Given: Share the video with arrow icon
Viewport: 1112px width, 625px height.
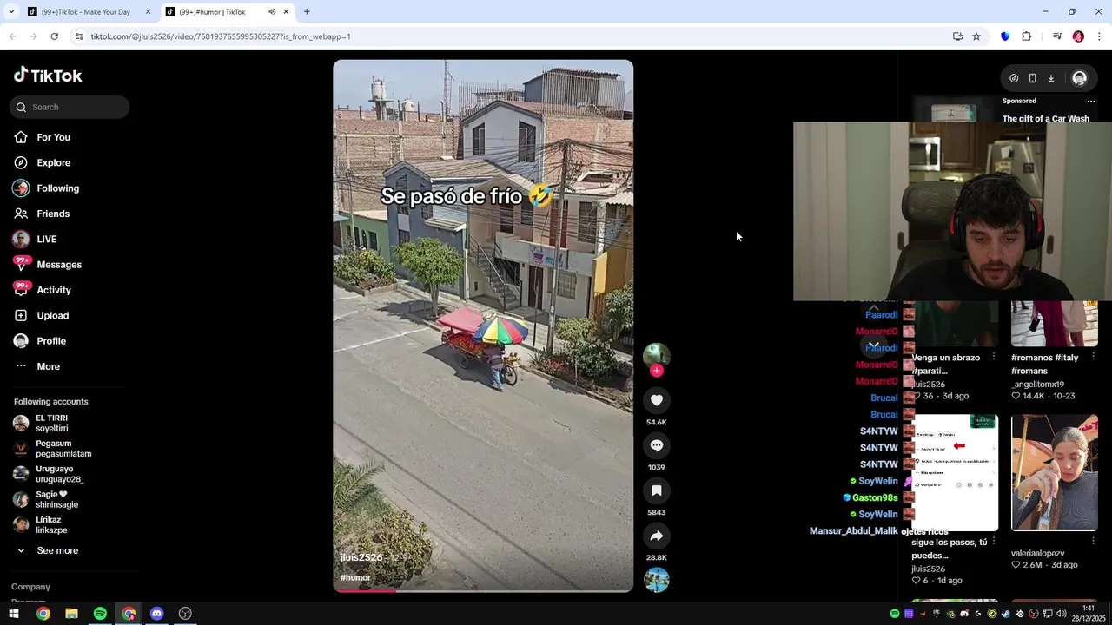Looking at the screenshot, I should (x=657, y=536).
